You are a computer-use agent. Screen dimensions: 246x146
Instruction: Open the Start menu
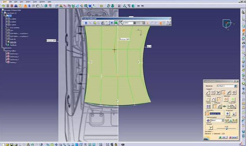coord(5,2)
